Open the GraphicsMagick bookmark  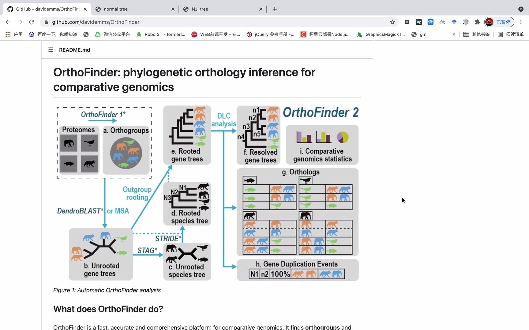pyautogui.click(x=381, y=34)
